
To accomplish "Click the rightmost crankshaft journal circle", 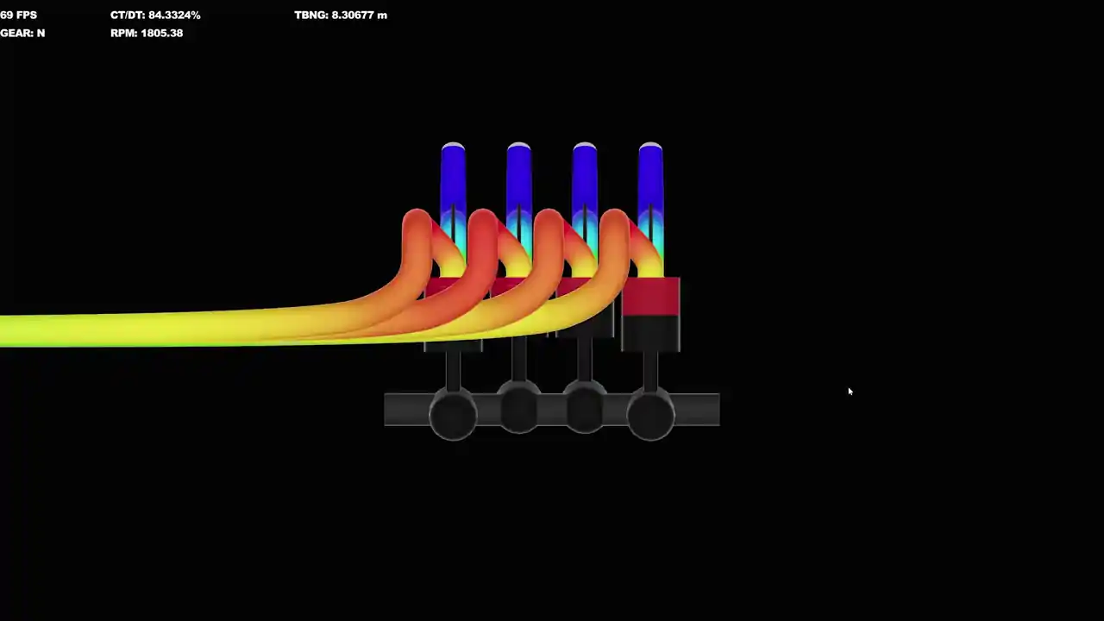I will coord(650,415).
